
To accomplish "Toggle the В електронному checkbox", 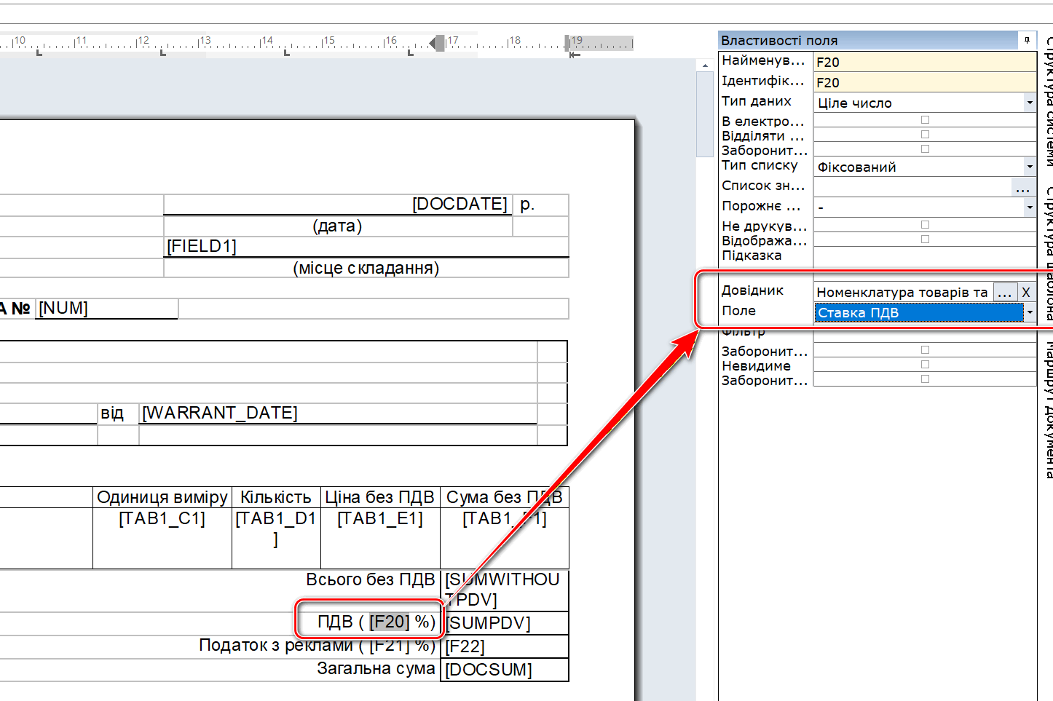I will [925, 120].
